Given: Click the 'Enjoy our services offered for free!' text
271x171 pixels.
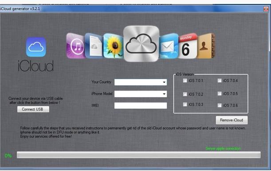Looking at the screenshot, I should pyautogui.click(x=46, y=137).
